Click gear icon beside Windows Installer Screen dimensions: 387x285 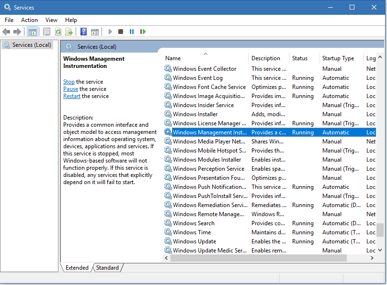coord(168,114)
